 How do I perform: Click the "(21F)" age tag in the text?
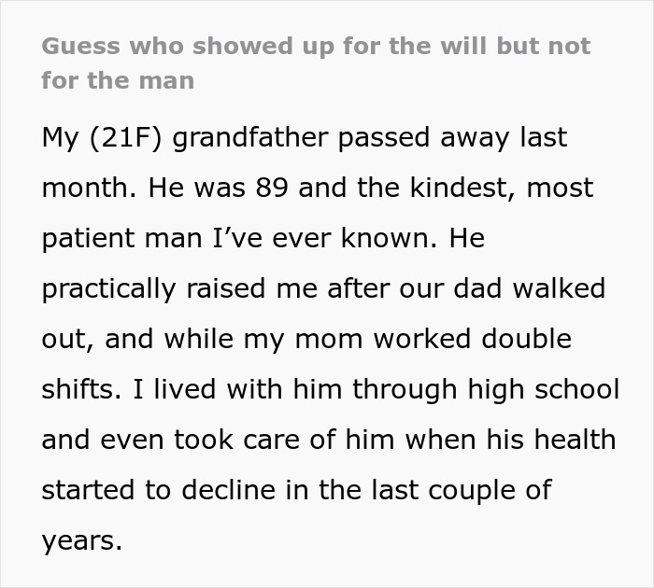click(125, 137)
